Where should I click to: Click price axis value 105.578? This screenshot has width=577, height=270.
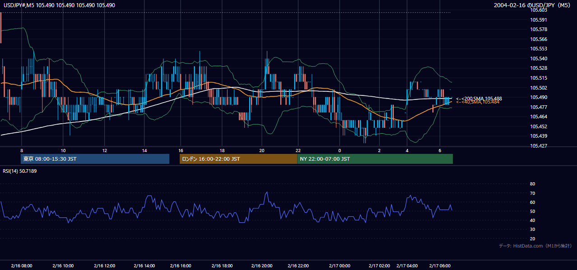point(539,29)
